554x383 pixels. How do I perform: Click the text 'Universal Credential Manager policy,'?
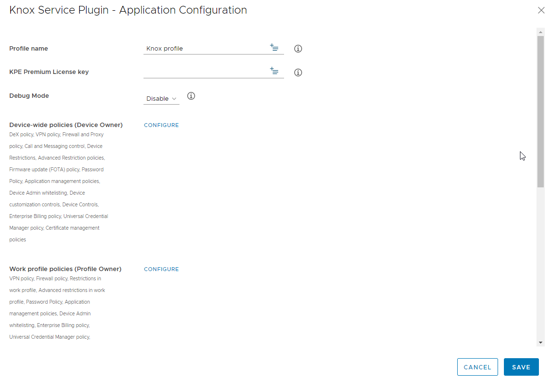[50, 337]
